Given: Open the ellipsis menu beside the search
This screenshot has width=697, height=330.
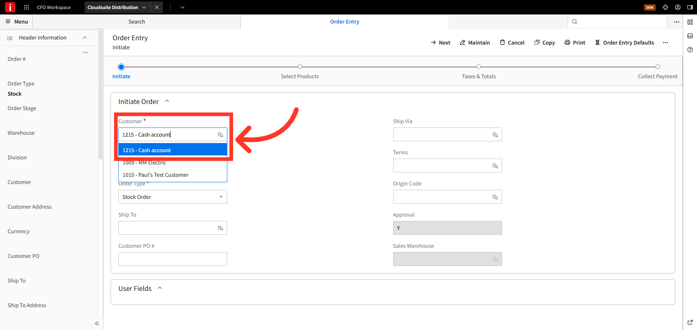Looking at the screenshot, I should coord(677,22).
